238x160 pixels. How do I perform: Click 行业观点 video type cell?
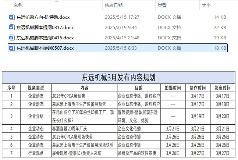[x=36, y=153]
